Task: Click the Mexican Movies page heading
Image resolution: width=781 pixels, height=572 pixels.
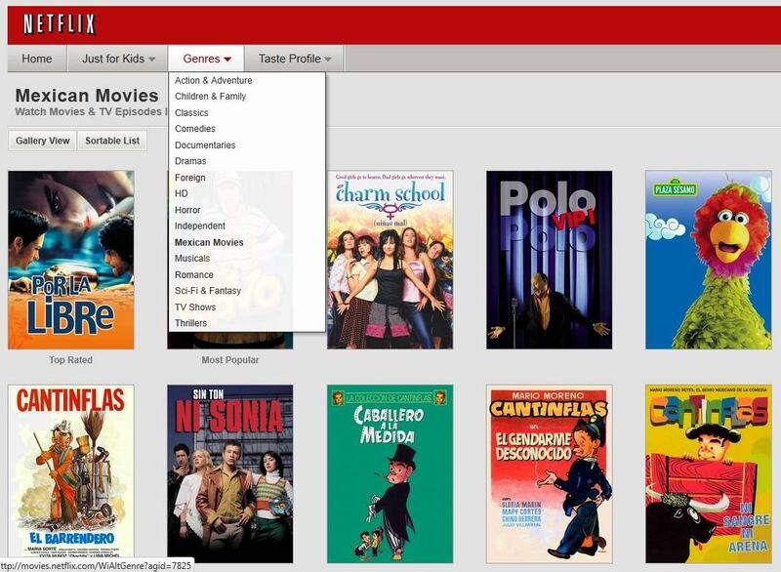Action: [87, 96]
